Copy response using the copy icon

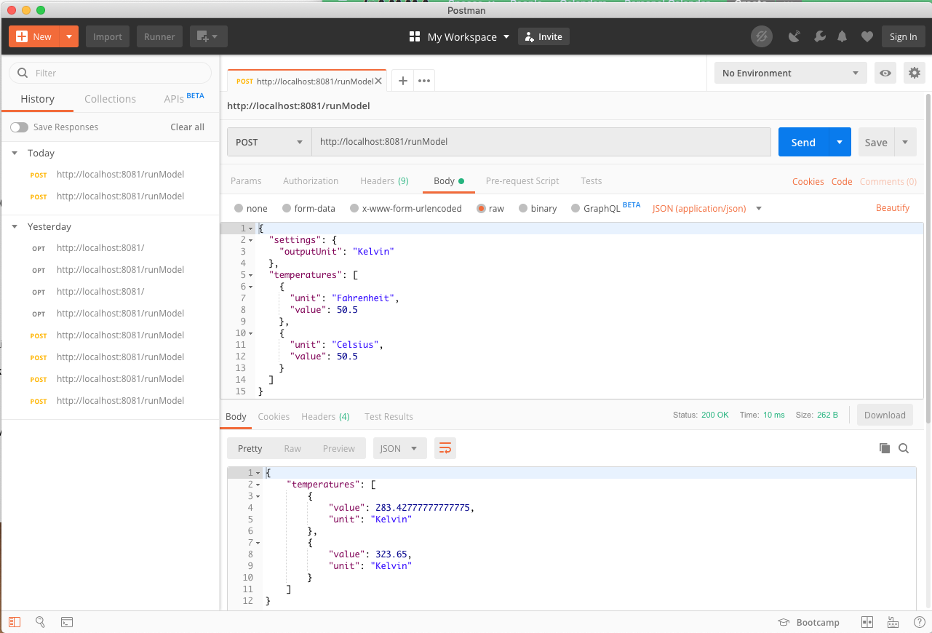(885, 449)
